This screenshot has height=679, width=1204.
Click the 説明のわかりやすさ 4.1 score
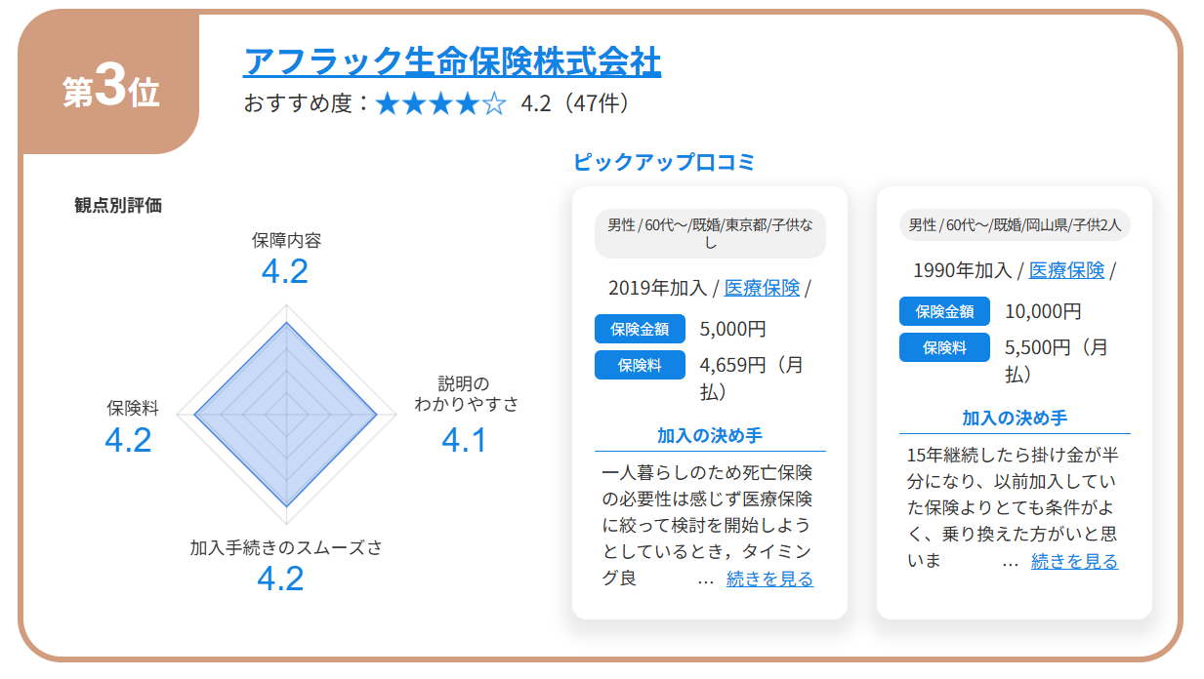(464, 440)
